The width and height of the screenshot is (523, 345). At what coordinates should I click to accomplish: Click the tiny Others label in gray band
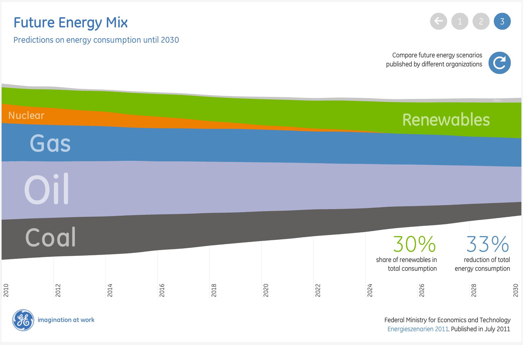coord(496,100)
